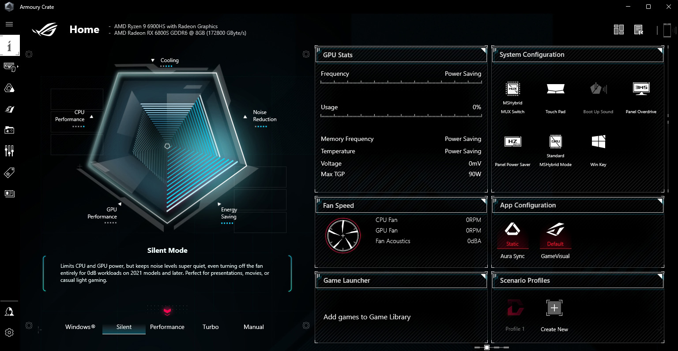Click the mobile phone icon in the header
Screen dimensions: 678x351
[x=667, y=30]
